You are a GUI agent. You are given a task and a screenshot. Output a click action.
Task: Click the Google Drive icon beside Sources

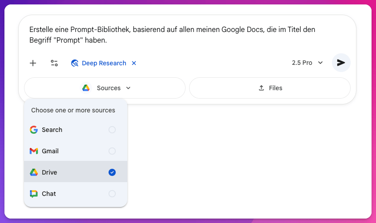pyautogui.click(x=86, y=88)
